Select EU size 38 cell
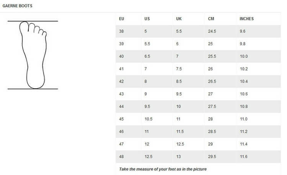The image size is (287, 175). click(121, 31)
